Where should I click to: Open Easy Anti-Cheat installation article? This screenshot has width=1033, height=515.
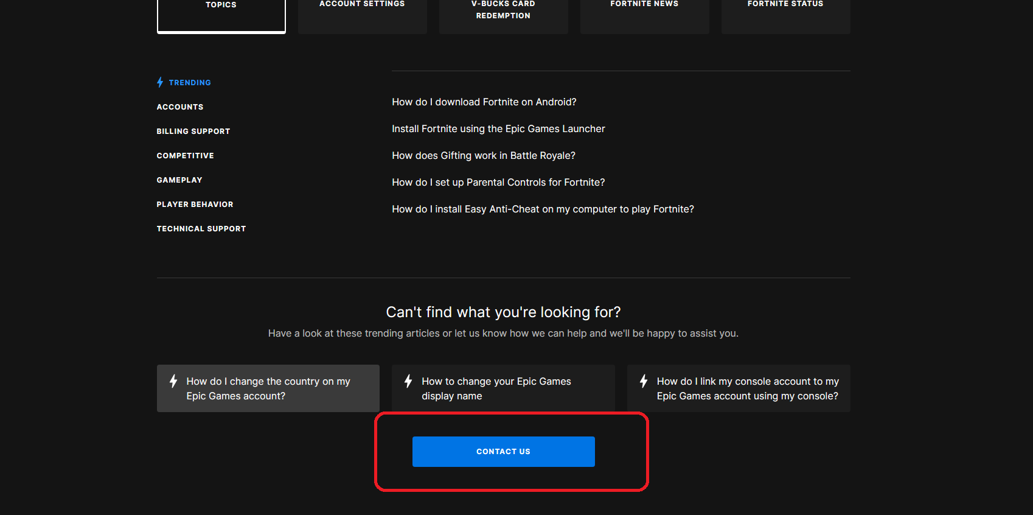543,209
